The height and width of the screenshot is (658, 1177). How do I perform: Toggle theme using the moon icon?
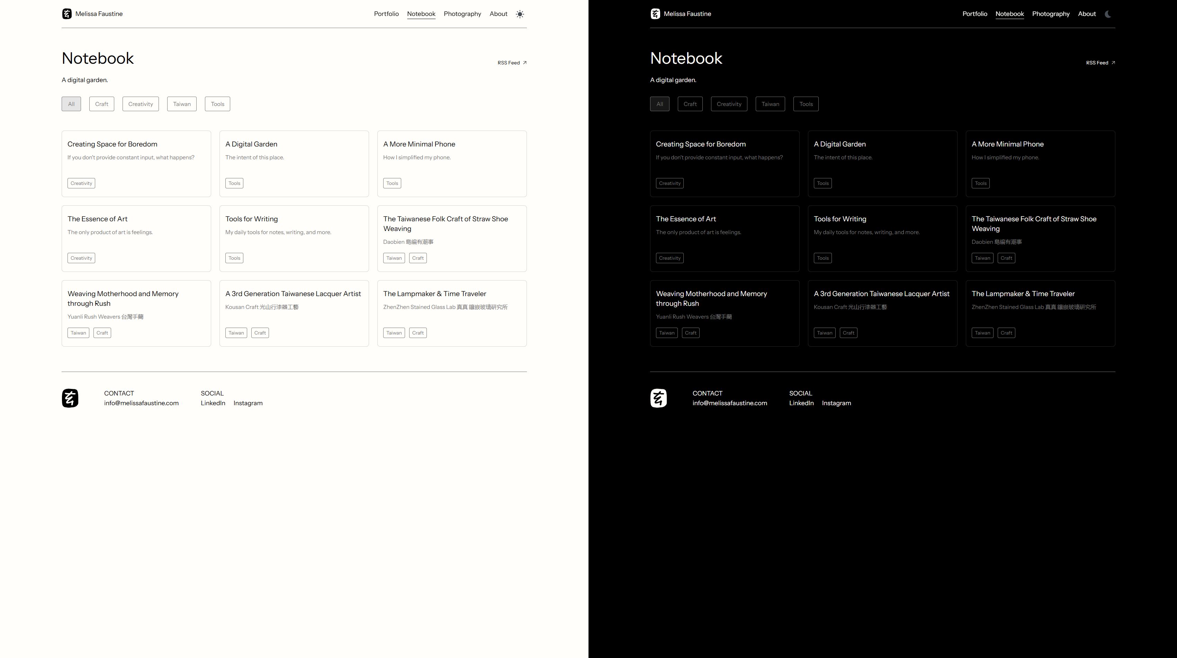click(x=1108, y=14)
